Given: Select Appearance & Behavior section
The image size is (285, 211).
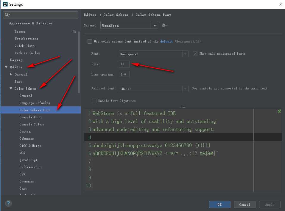Looking at the screenshot, I should coord(31,23).
